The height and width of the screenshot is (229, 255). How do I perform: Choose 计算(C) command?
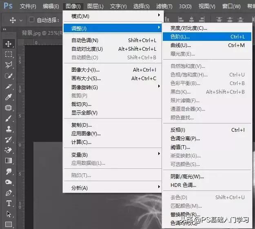[x=112, y=142]
